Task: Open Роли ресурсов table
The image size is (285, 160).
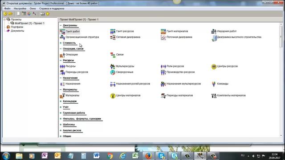Action: click(172, 66)
